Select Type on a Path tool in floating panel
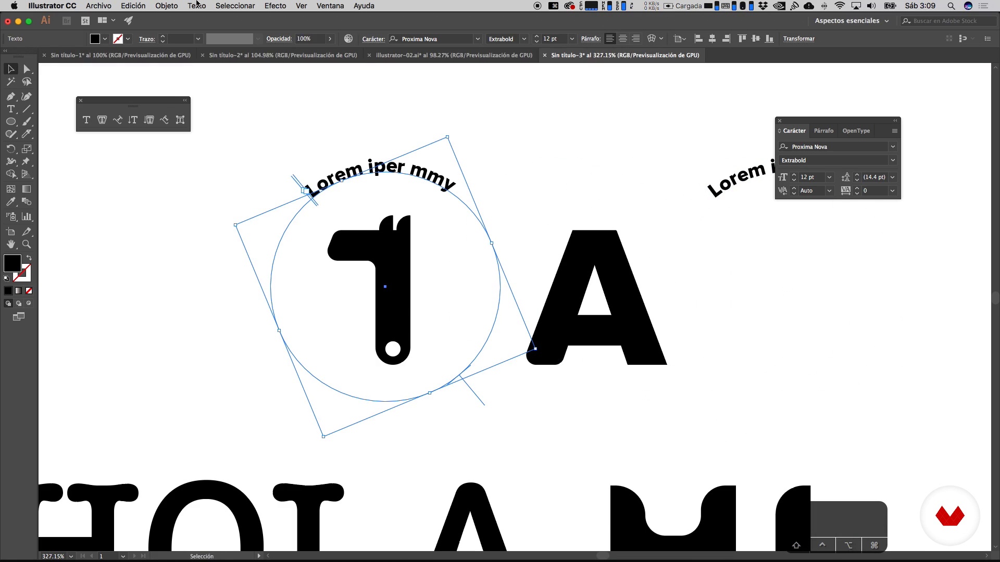Viewport: 1000px width, 562px height. coord(118,120)
